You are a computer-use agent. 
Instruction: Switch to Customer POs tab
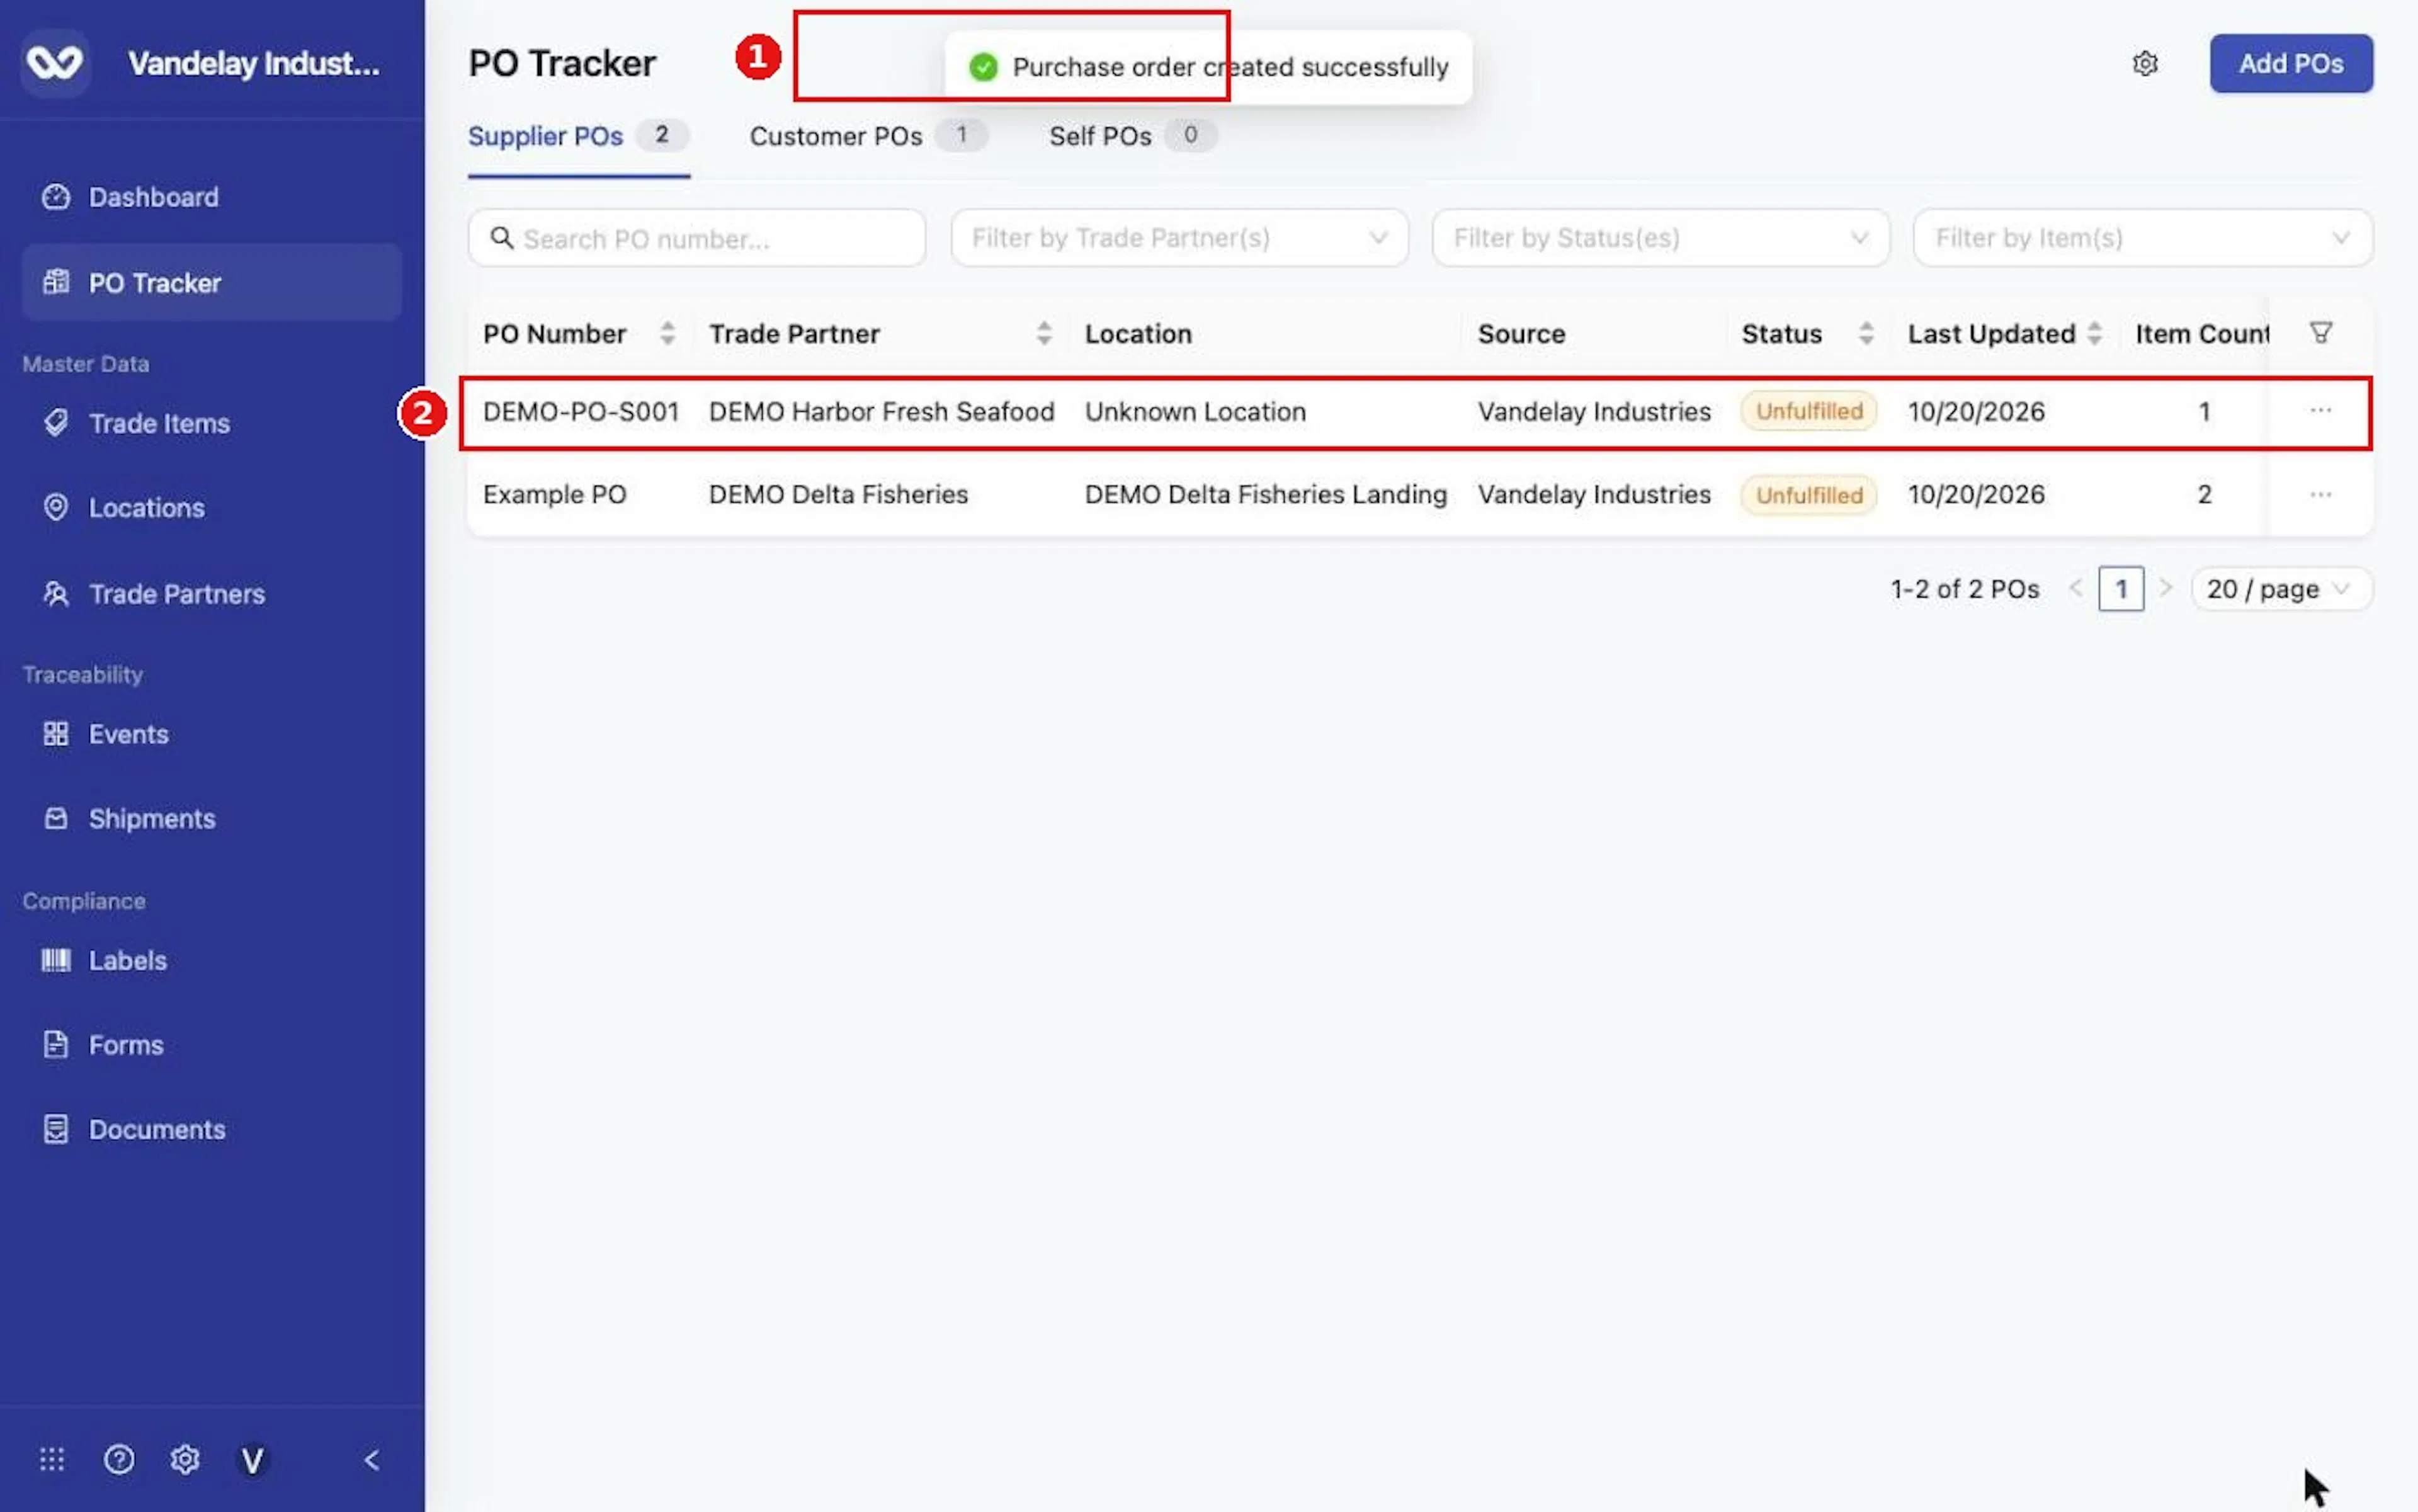tap(868, 136)
